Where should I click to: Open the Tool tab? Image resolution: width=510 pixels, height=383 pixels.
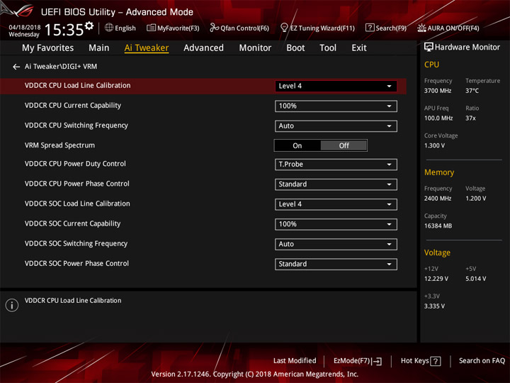pos(328,48)
